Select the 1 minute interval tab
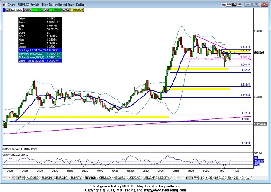The width and height of the screenshot is (271, 192). tap(201, 178)
